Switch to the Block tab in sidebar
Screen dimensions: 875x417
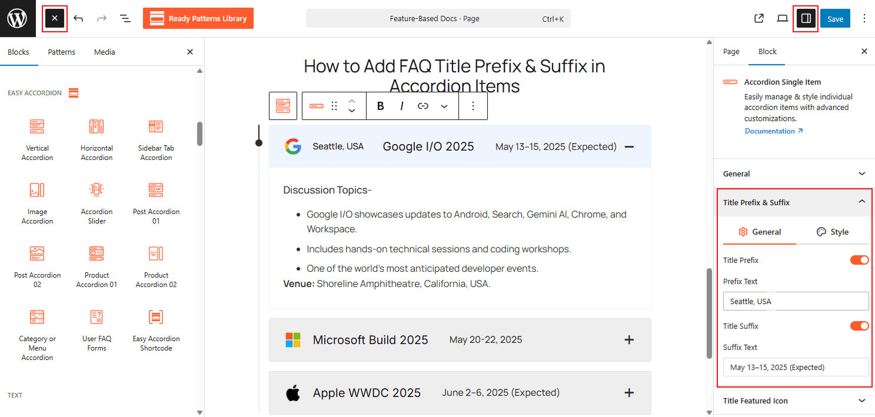coord(767,52)
